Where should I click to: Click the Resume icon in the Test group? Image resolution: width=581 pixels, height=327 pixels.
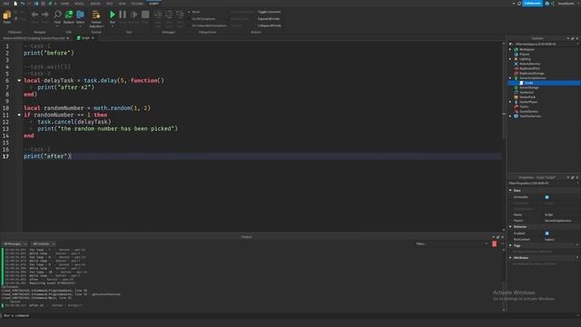[x=133, y=15]
